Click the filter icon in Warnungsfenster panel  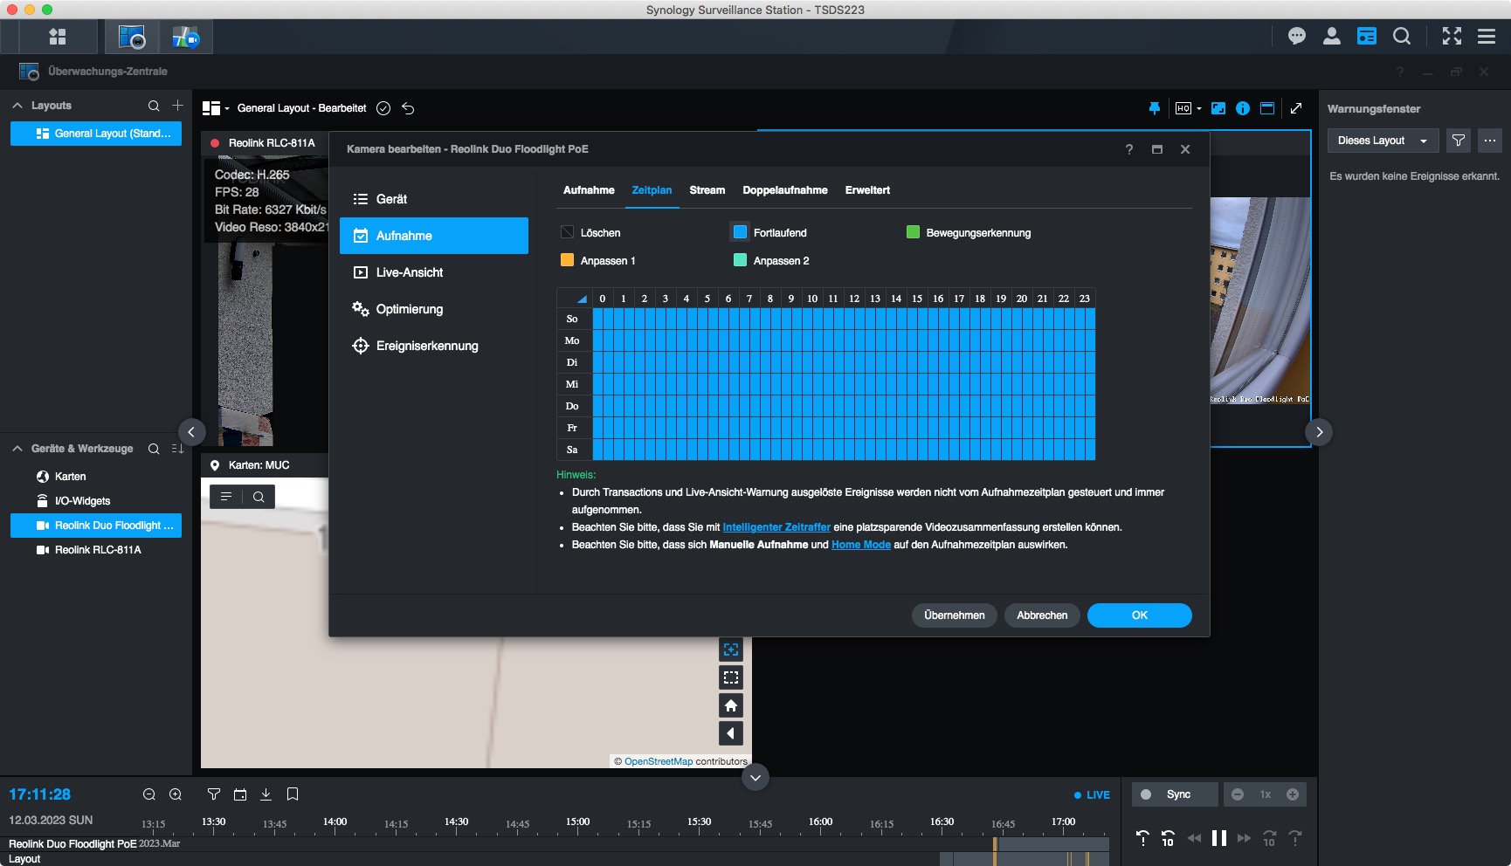(x=1458, y=141)
